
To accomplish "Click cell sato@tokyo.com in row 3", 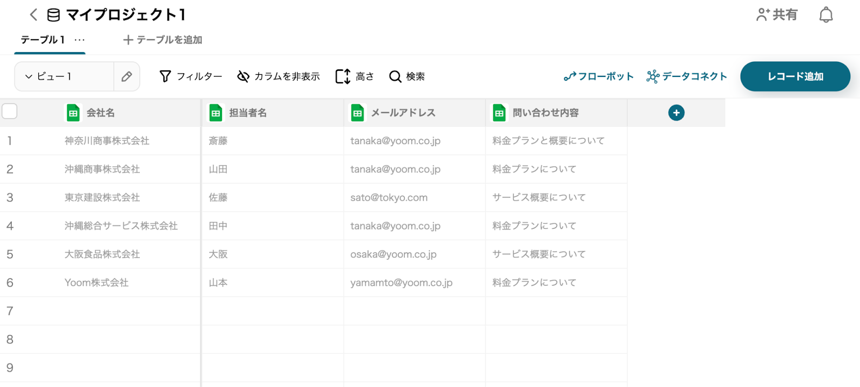I will 389,197.
